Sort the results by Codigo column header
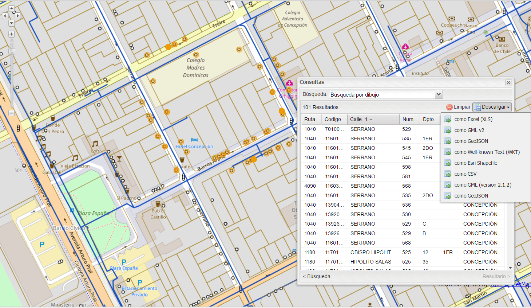Viewport: 531px width, 308px height. click(333, 119)
